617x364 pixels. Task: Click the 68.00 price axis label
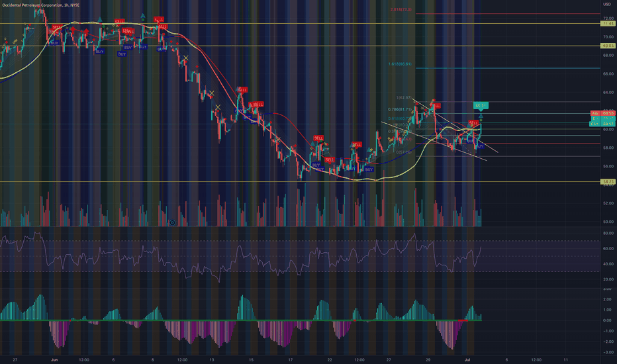(608, 56)
